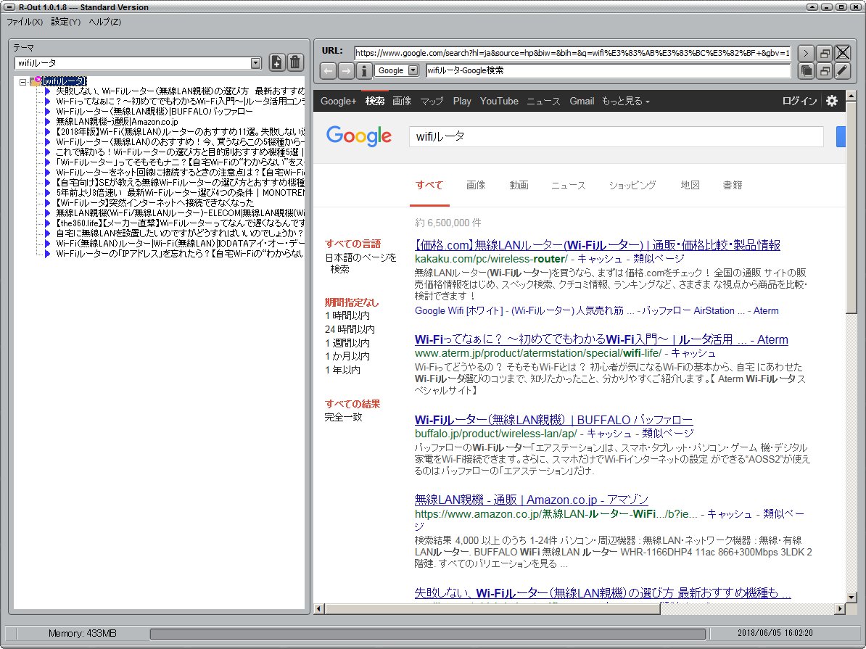Select tree row starting '自宅に無線LANを設置したいのですが'
The width and height of the screenshot is (866, 649).
click(180, 233)
